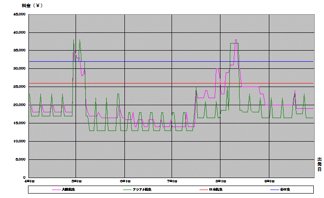Click the blue line swatch in legend
Screen dimensions: 324x198
(x=274, y=190)
